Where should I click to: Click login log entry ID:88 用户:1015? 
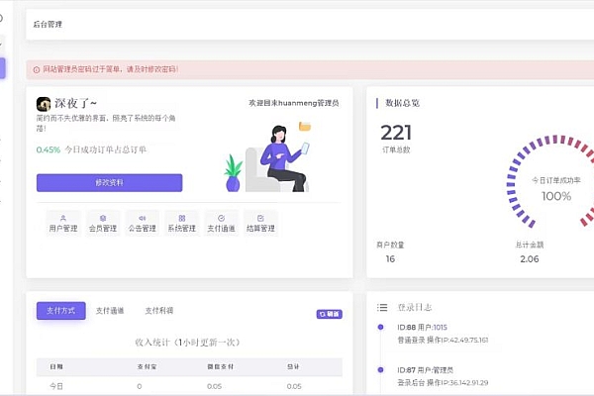422,328
